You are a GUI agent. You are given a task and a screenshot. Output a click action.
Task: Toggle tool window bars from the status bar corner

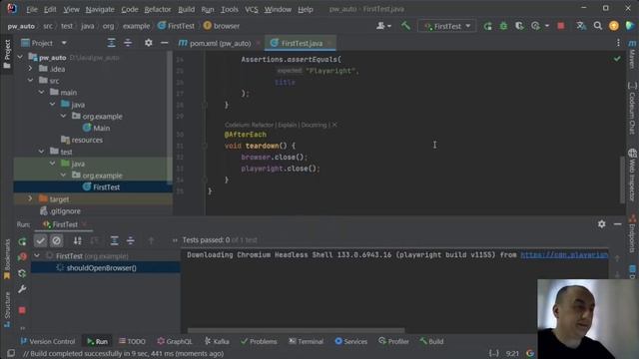[11, 353]
